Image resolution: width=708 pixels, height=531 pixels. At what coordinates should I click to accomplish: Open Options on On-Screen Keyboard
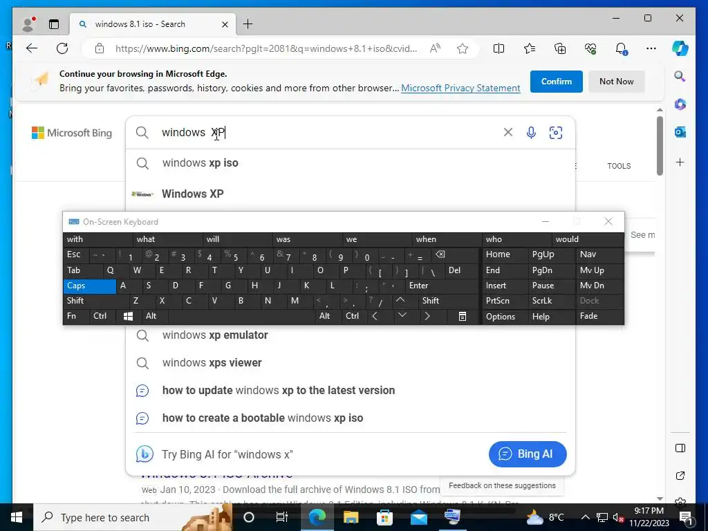point(504,316)
